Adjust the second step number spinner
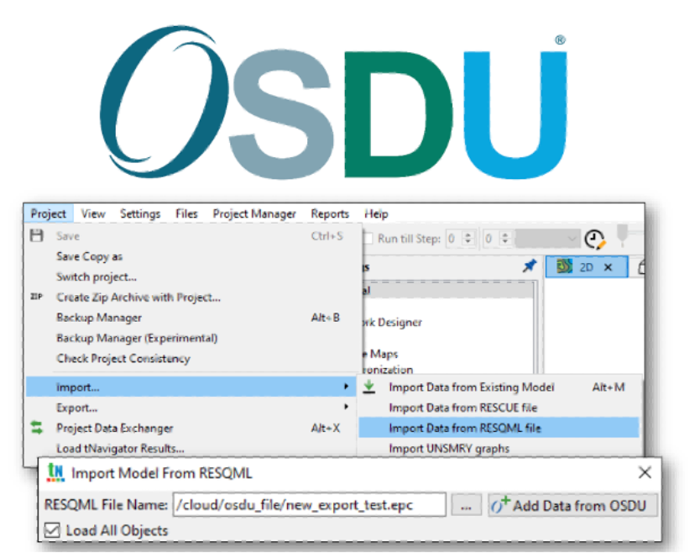695x553 pixels. coord(504,239)
